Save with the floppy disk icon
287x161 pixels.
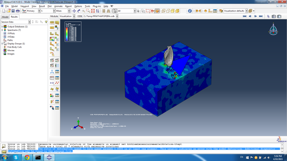(x=13, y=11)
